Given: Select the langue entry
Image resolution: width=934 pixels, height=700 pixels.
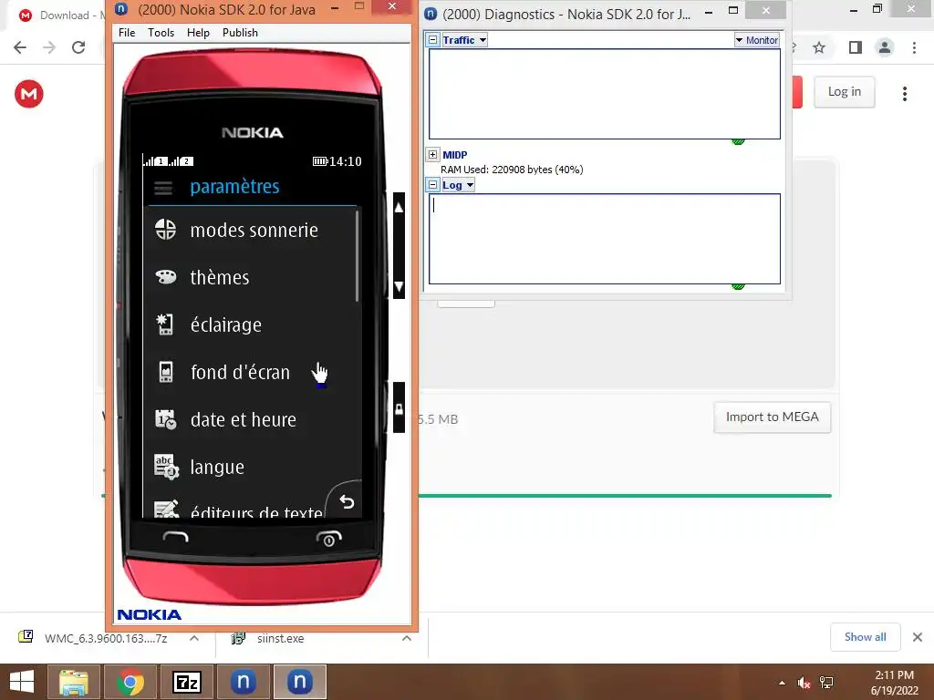Looking at the screenshot, I should click(x=250, y=468).
